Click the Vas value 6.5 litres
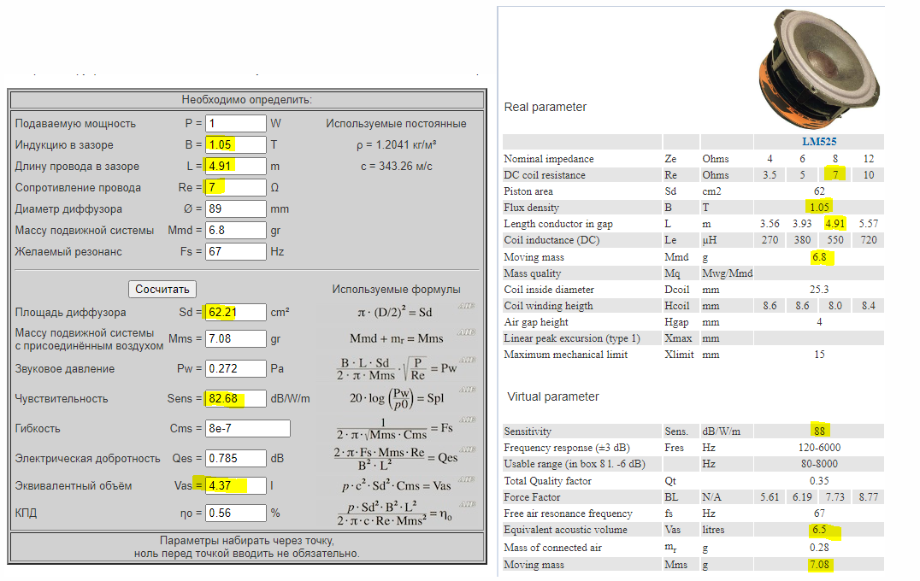 point(819,530)
